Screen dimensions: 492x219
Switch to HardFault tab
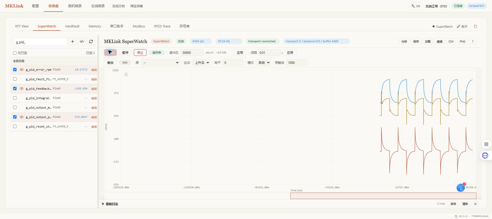[72, 26]
